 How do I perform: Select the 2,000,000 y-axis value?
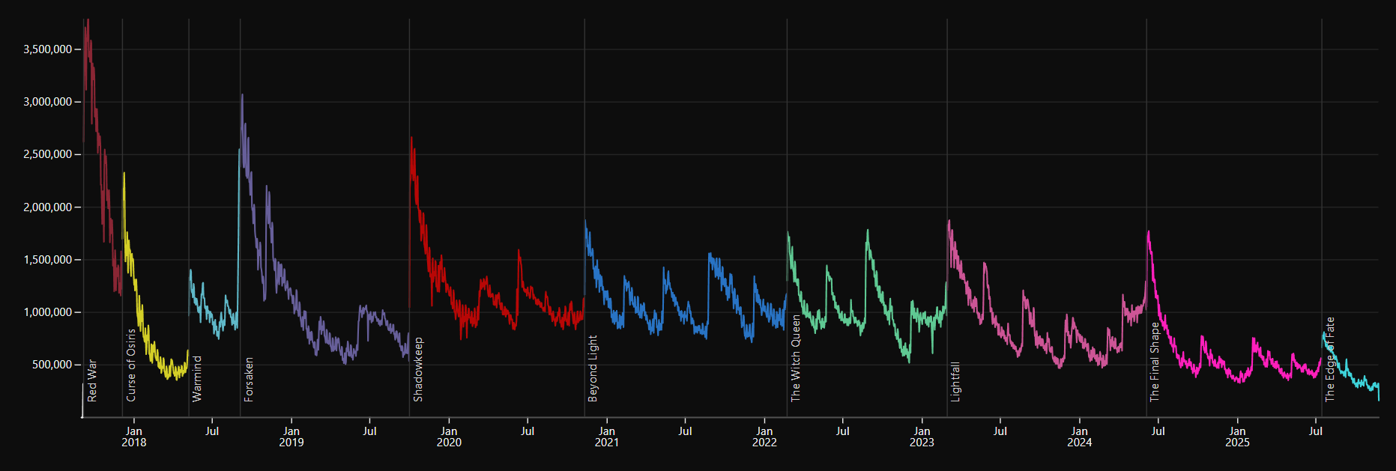(x=48, y=207)
